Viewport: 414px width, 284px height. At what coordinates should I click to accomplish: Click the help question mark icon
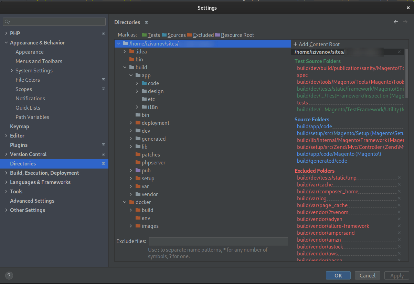tap(9, 275)
